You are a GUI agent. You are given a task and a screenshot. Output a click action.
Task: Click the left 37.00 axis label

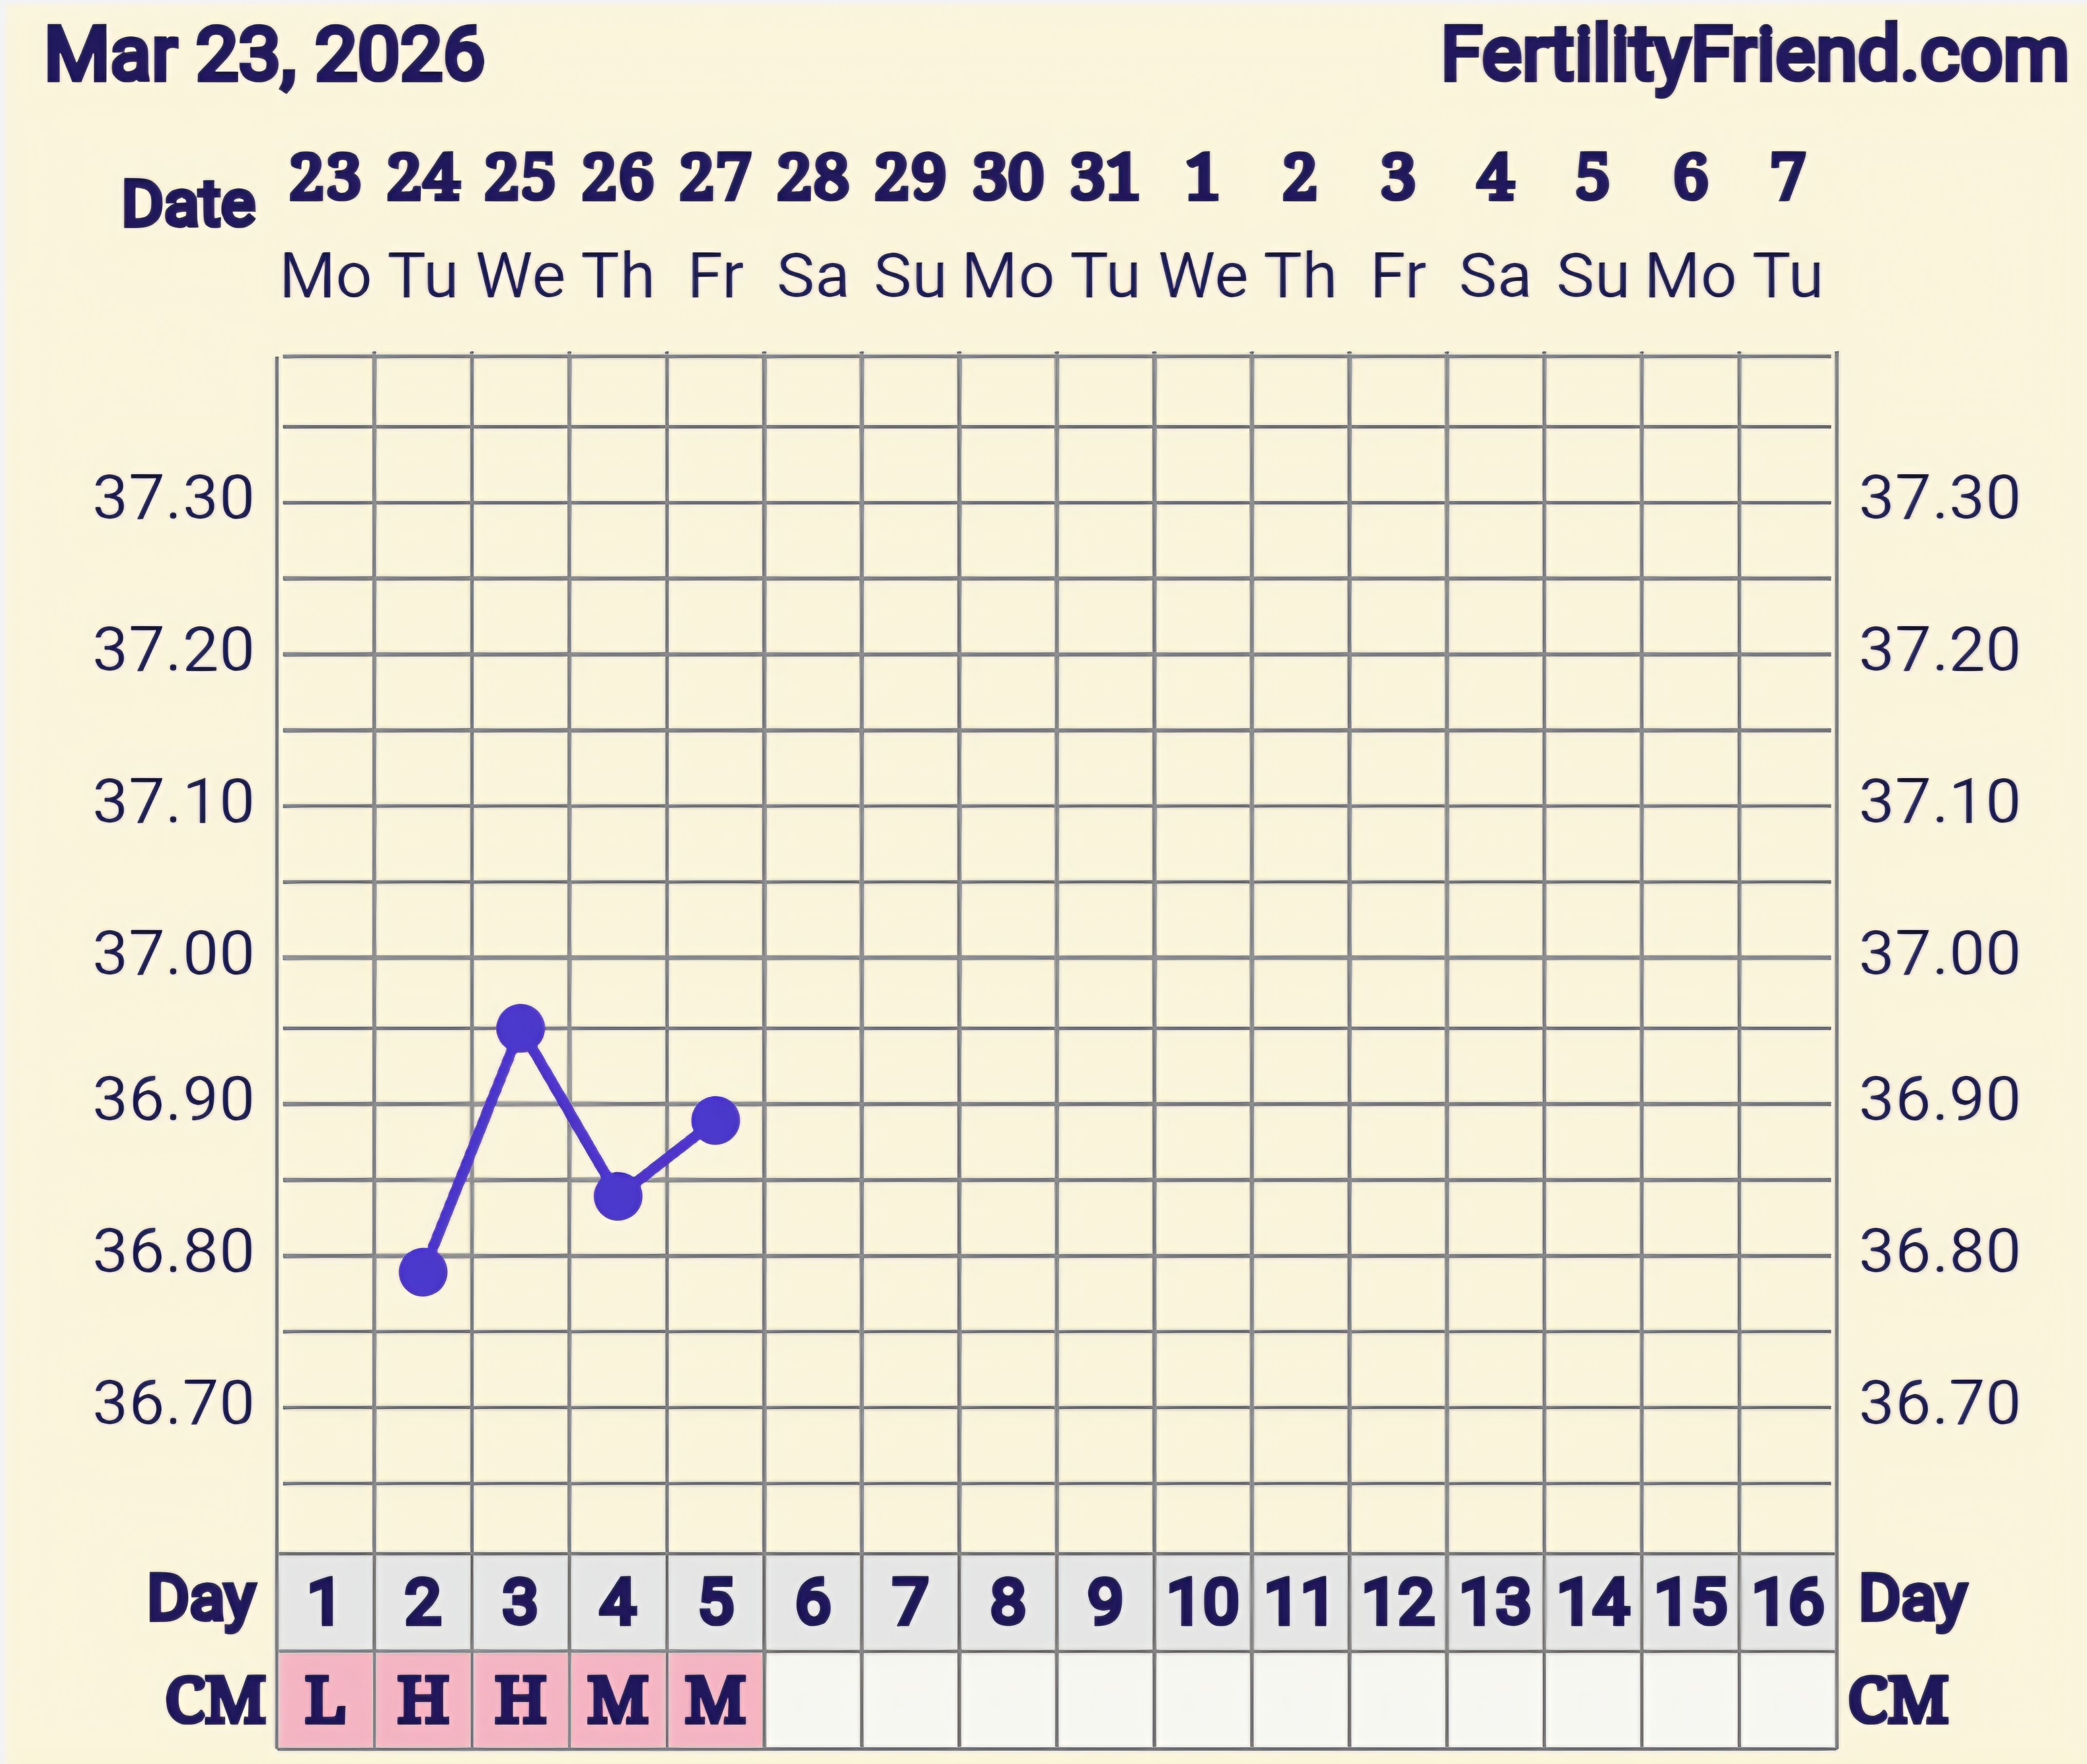click(173, 954)
